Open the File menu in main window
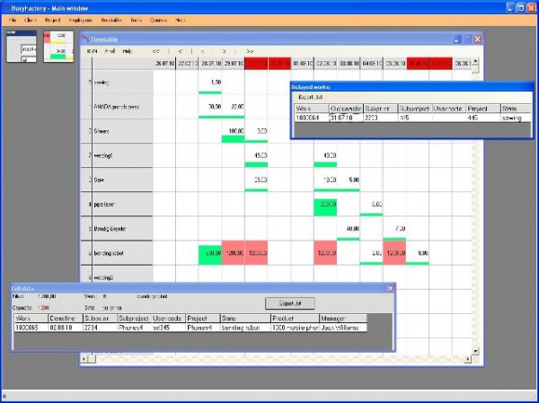This screenshot has height=403, width=539. (x=13, y=21)
